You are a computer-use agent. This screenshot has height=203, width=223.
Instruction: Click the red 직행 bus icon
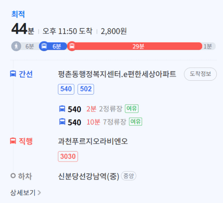(13, 141)
